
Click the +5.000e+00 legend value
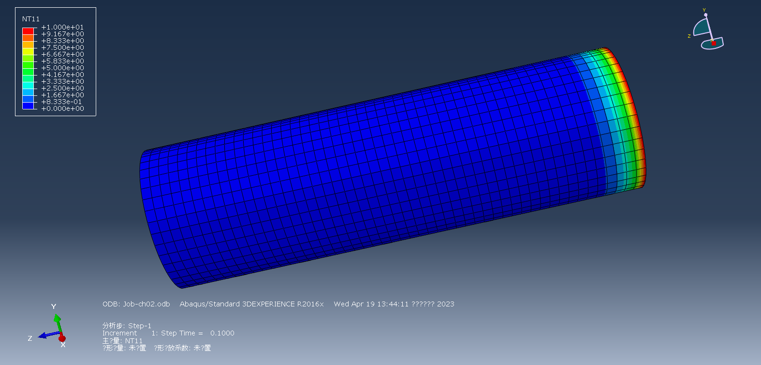tap(62, 68)
